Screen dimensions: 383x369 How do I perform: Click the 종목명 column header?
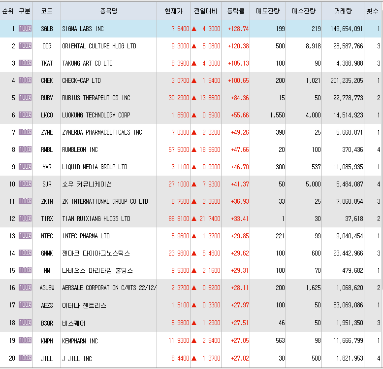tap(109, 11)
